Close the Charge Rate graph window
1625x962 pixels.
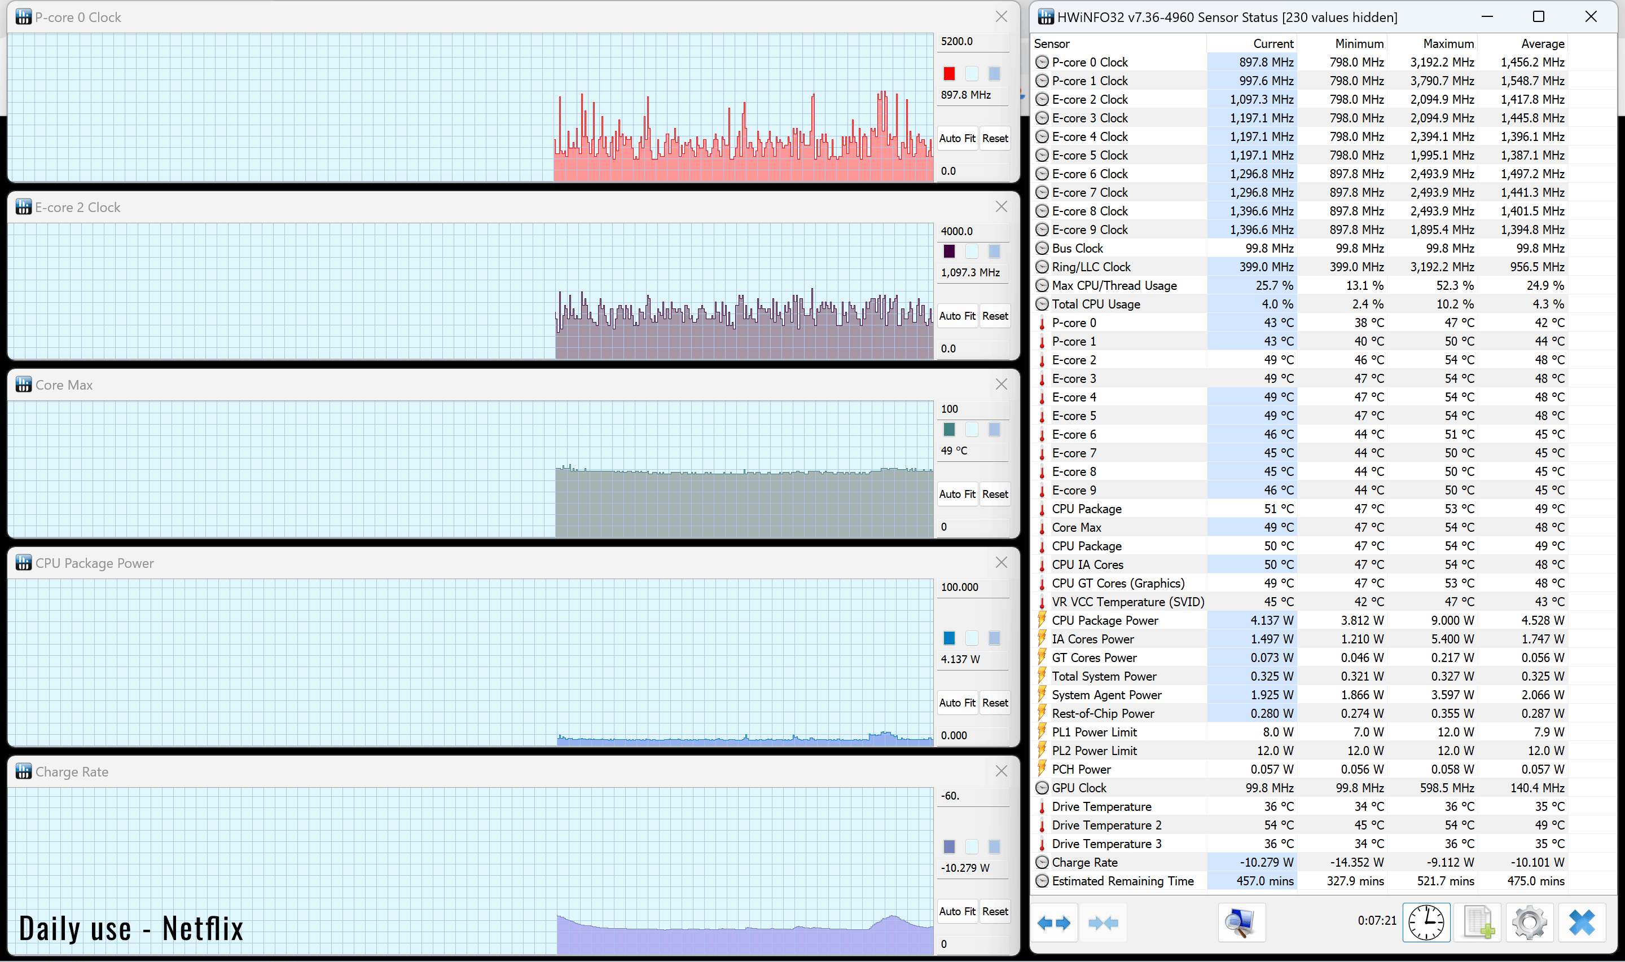(x=1001, y=771)
